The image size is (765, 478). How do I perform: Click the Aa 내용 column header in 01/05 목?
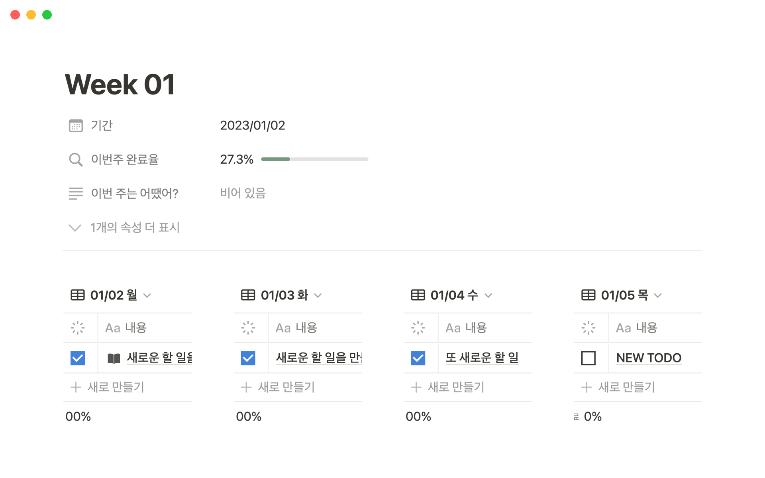coord(636,328)
